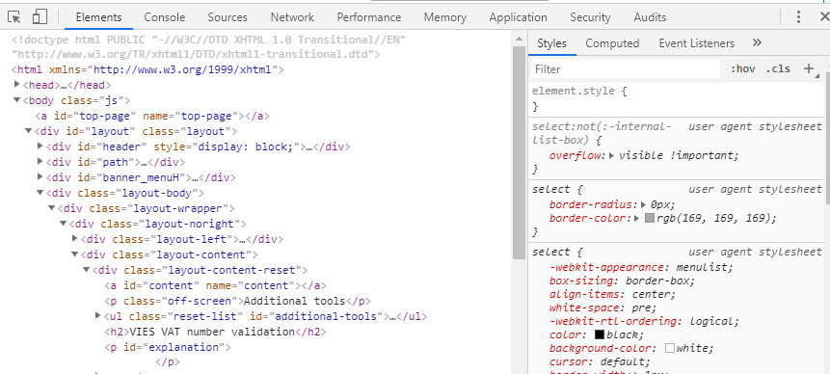Screen dimensions: 830x374
Task: Select the doctype declaration line
Action: 208,47
